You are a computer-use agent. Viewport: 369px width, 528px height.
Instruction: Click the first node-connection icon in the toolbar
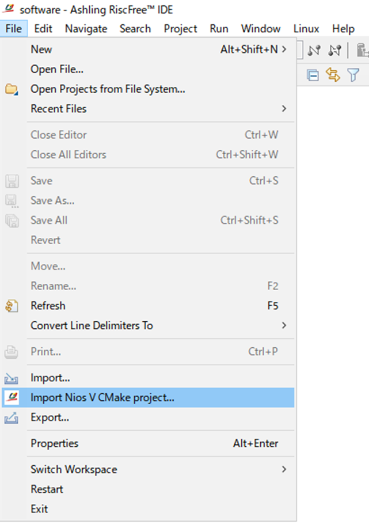314,50
